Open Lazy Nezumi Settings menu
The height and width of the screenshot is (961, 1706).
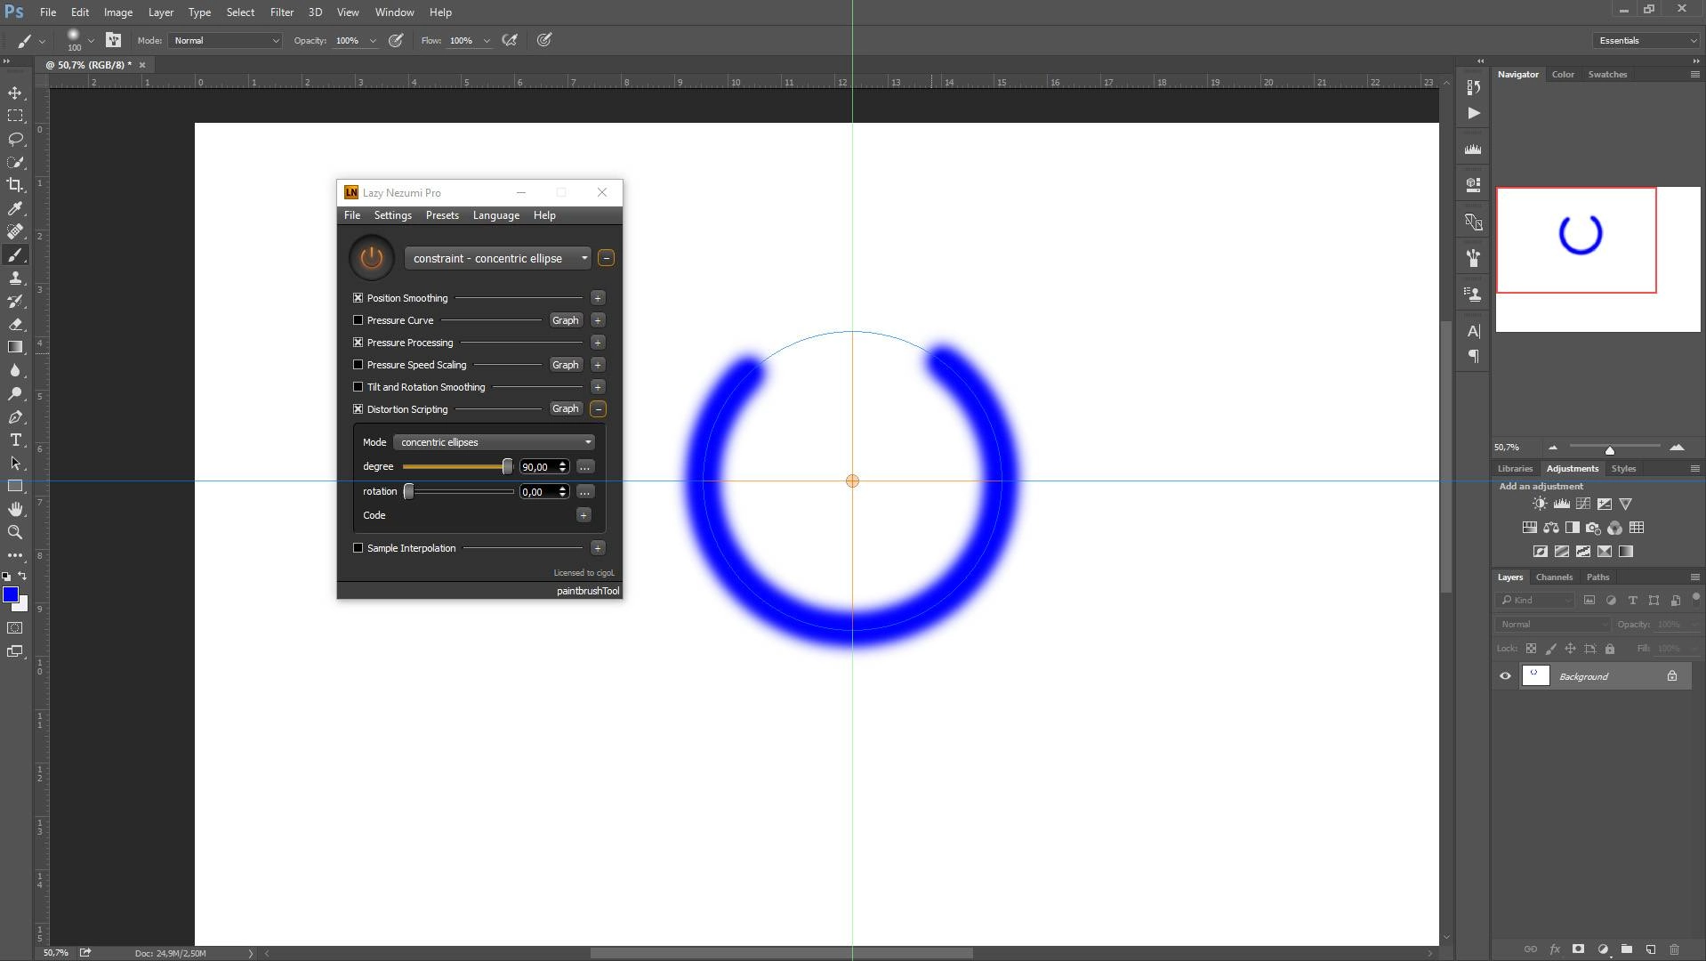point(392,215)
